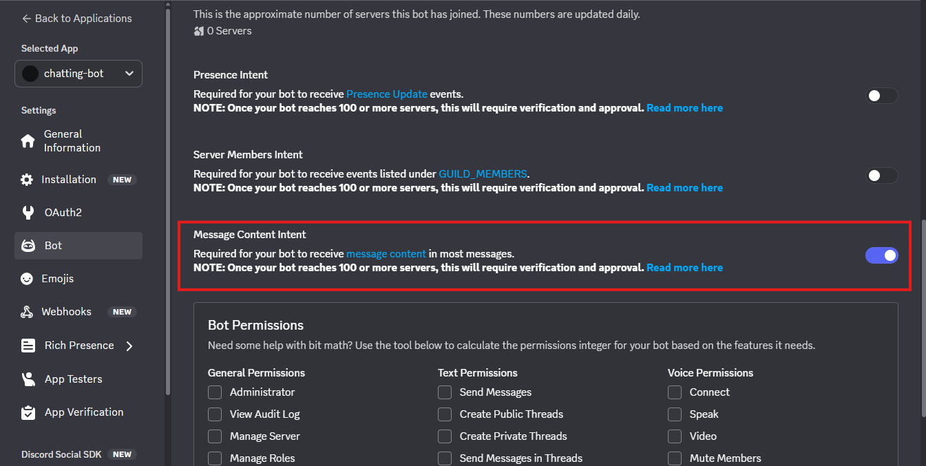Click the main page vertical scrollbar
926x466 pixels.
click(922, 317)
